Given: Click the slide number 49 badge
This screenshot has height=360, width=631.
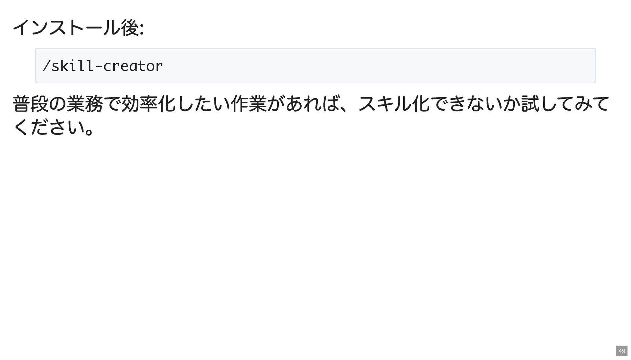Looking at the screenshot, I should 621,351.
